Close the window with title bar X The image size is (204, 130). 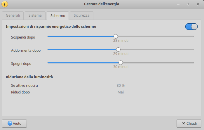click(x=198, y=4)
